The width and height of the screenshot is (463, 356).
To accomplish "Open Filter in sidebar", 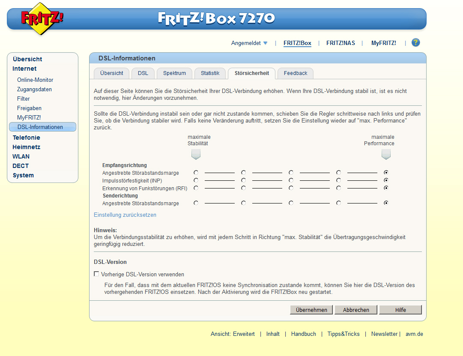I will click(x=23, y=99).
